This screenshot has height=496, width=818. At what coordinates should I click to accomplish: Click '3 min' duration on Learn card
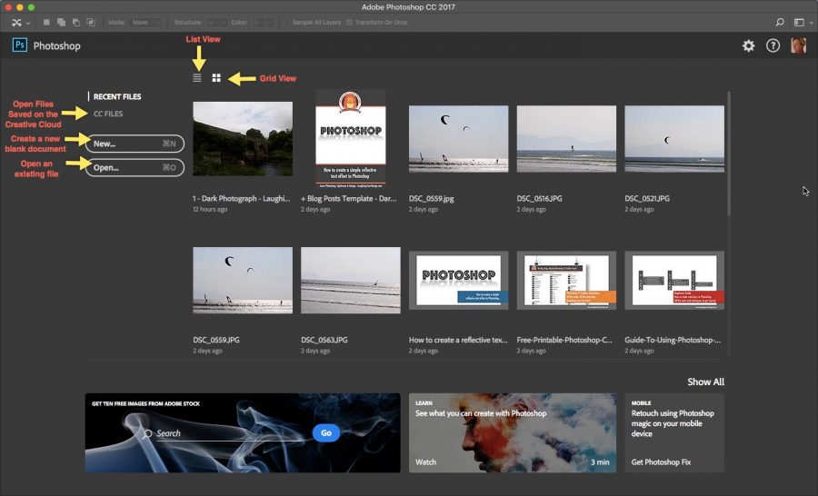600,461
